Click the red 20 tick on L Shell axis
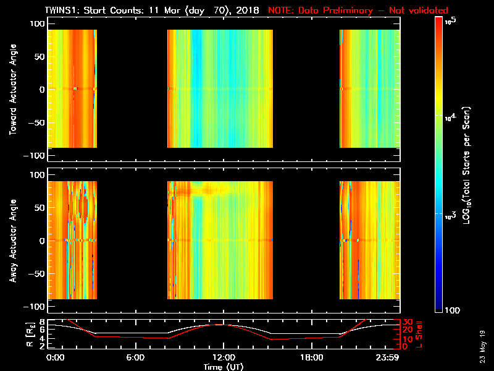Viewport: 494px width, 371px height. [x=408, y=330]
